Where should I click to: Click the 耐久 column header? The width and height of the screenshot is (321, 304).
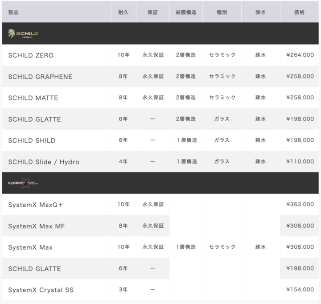click(123, 12)
